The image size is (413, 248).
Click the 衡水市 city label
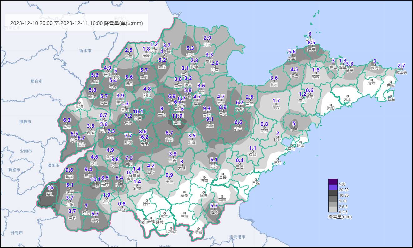click(x=85, y=51)
